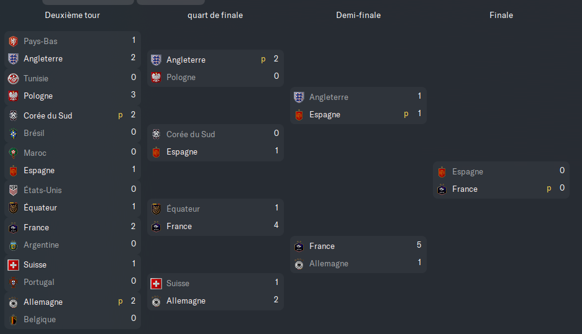
Task: Click Allemagne's crest in the Demi-finale
Action: [x=299, y=263]
